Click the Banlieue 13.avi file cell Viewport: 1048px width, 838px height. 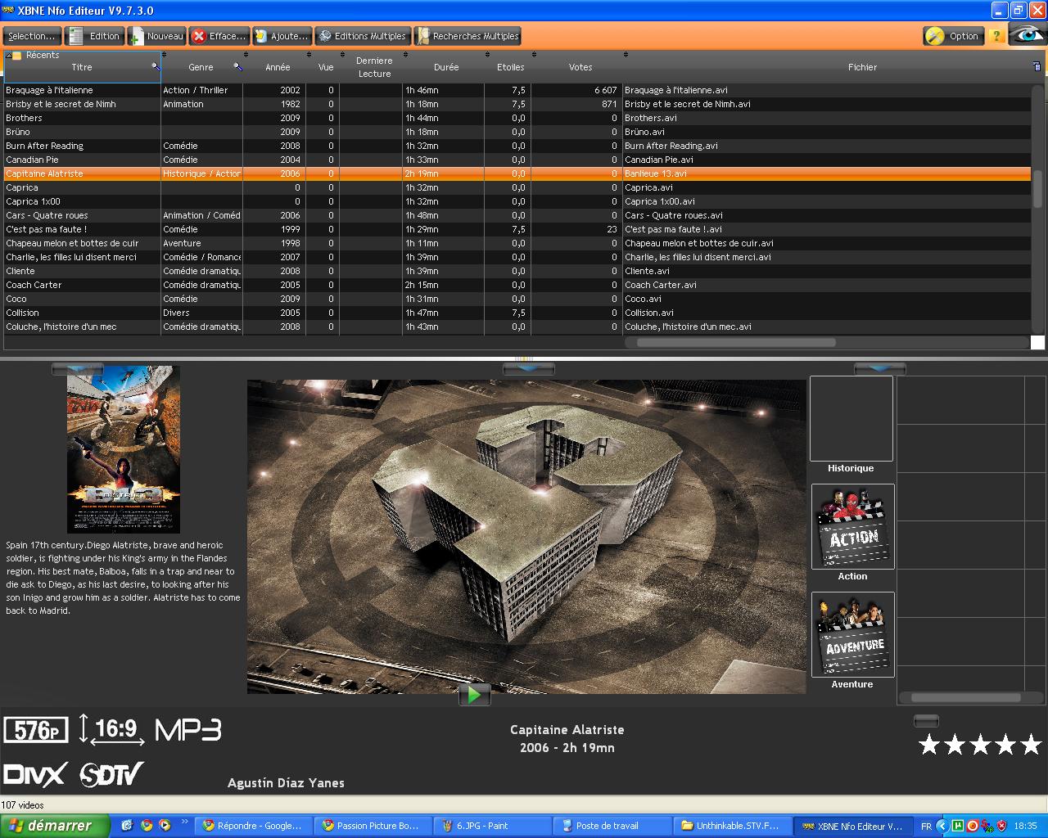coord(827,173)
